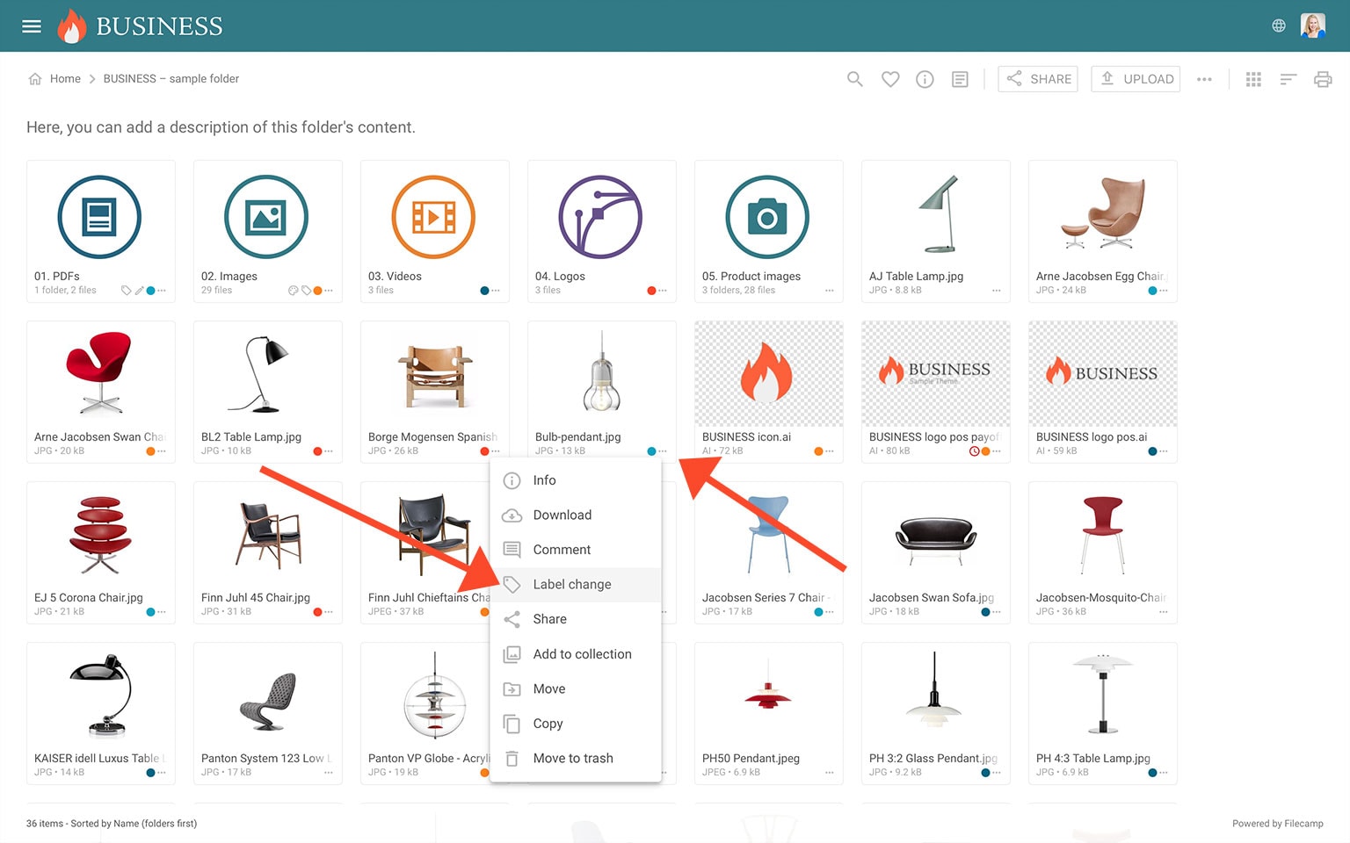Open the Borge Mogensen Spanish chair image
The width and height of the screenshot is (1350, 843).
pyautogui.click(x=434, y=373)
